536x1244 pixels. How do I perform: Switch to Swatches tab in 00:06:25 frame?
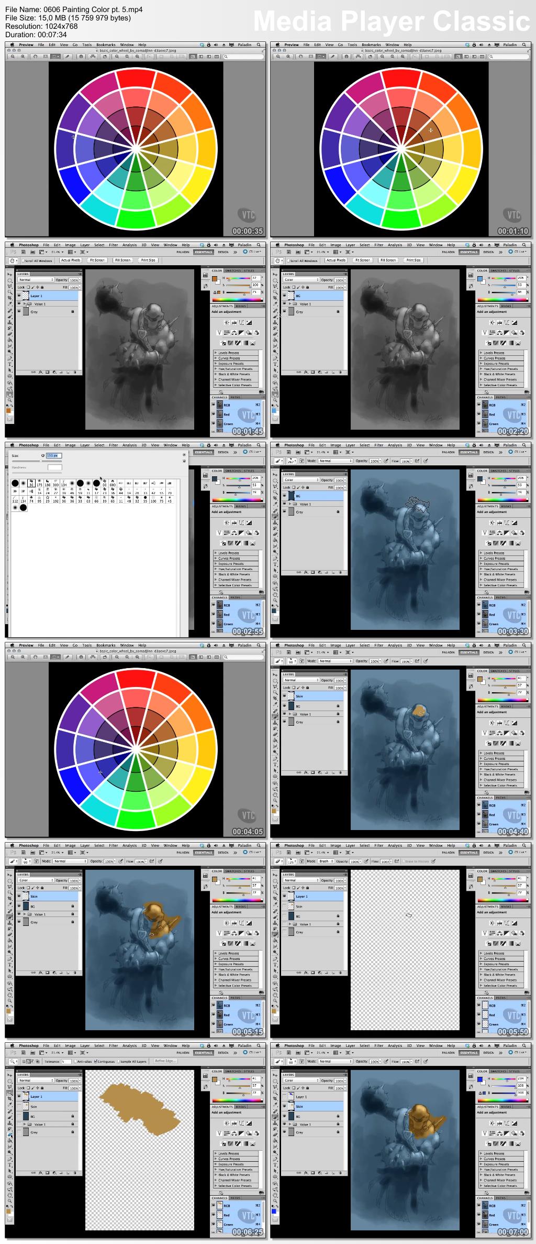(233, 1072)
